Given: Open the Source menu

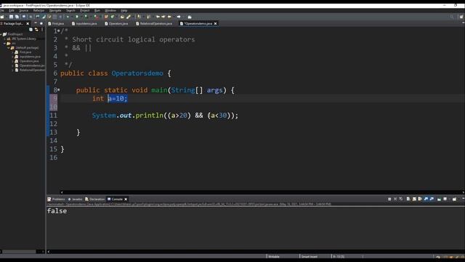Looking at the screenshot, I should point(24,10).
